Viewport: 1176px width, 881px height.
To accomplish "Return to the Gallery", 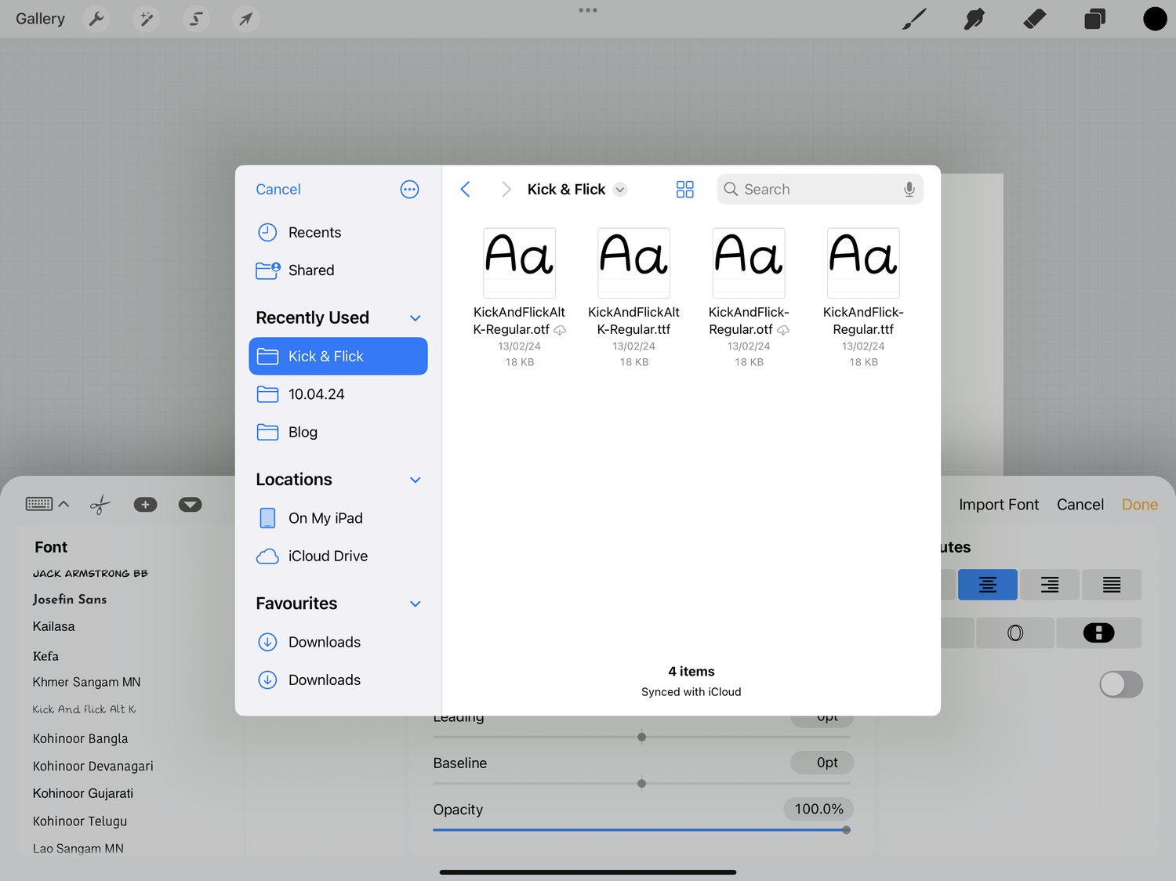I will 40,18.
